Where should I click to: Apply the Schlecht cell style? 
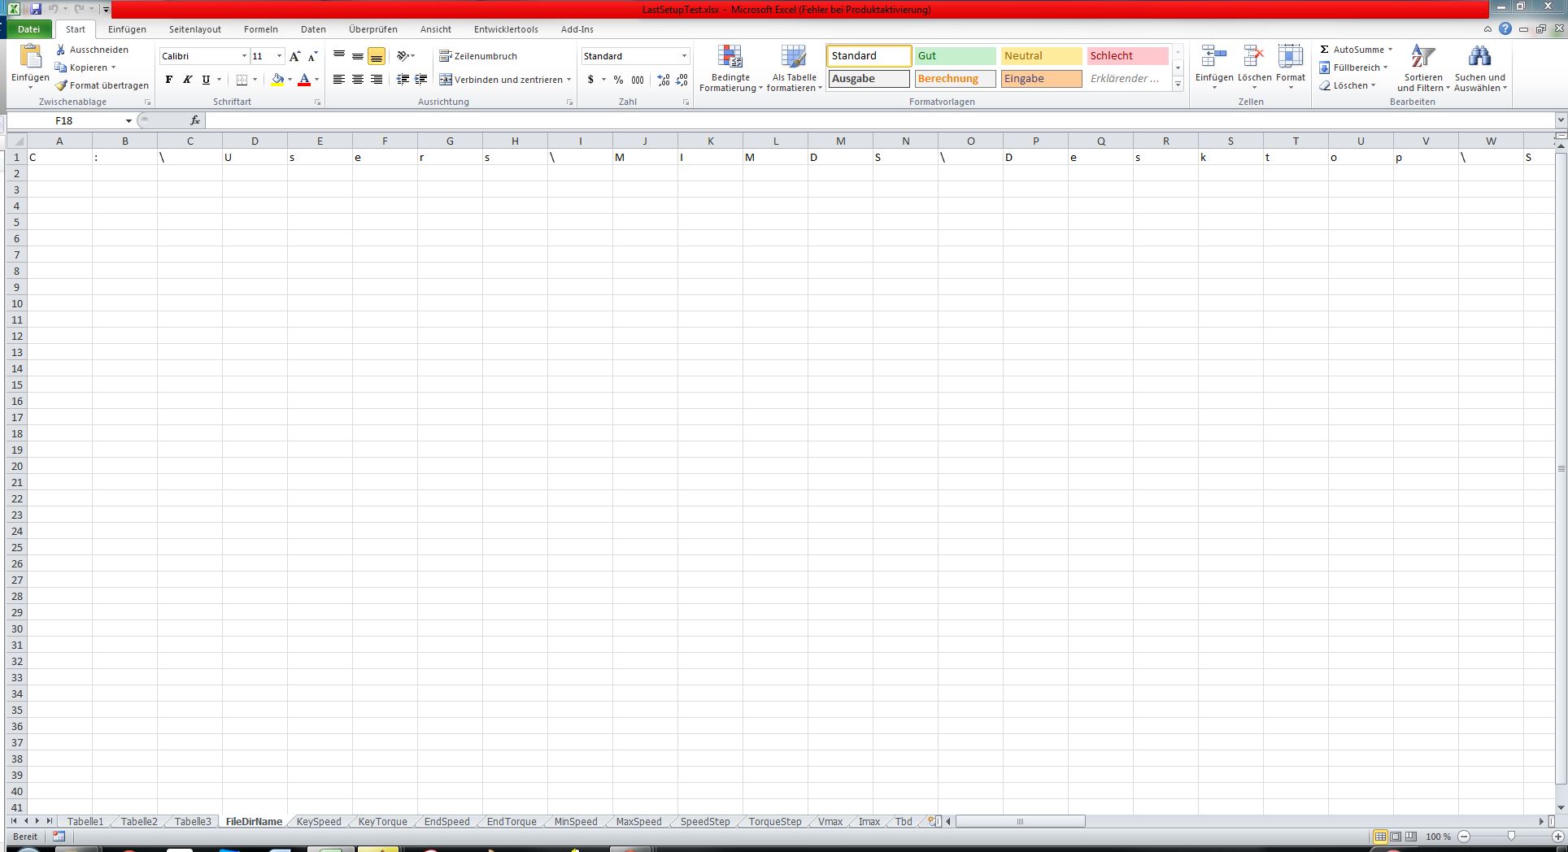tap(1127, 56)
